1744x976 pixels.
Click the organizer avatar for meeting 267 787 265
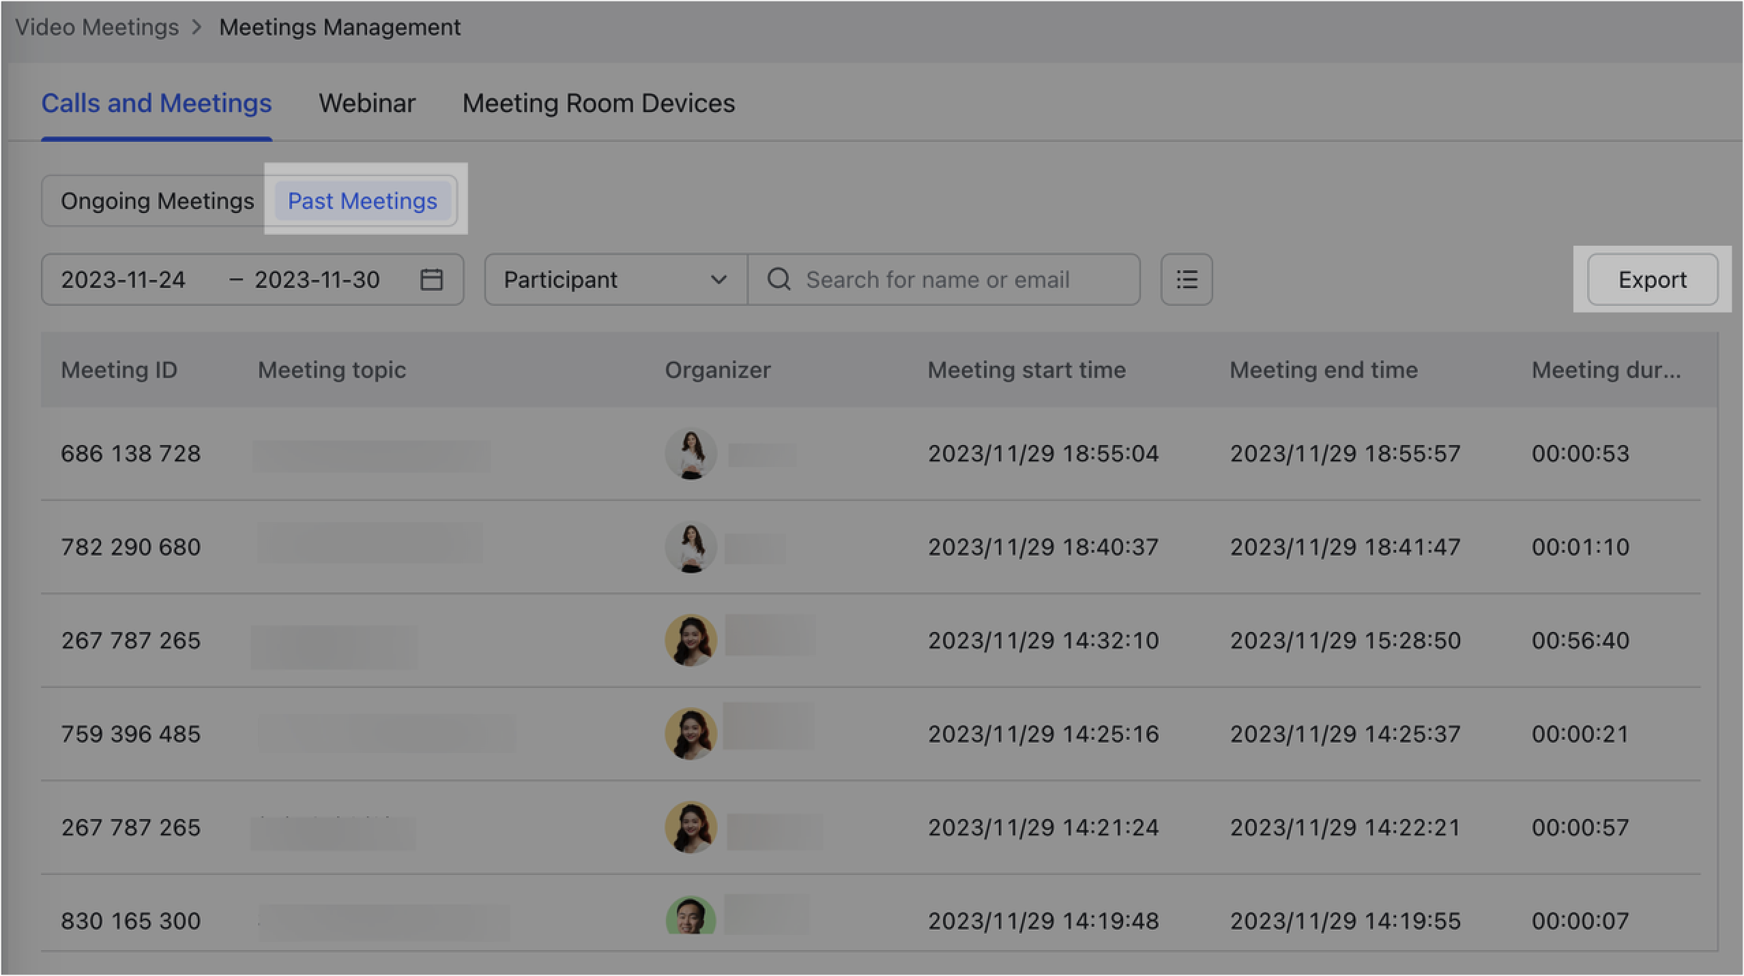[691, 640]
